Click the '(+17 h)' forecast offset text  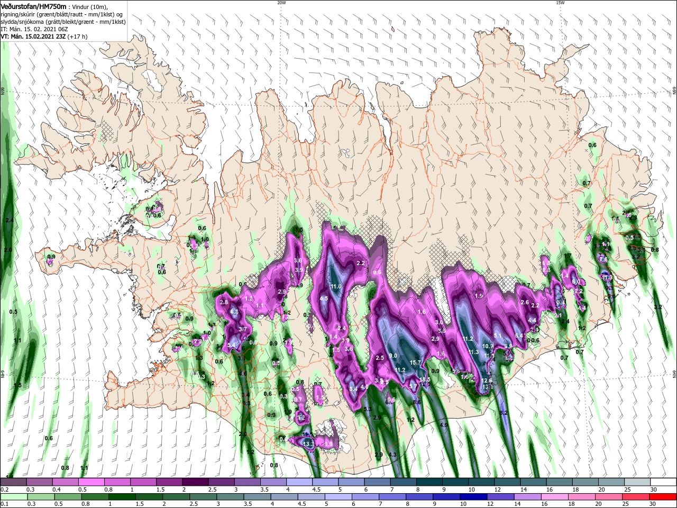click(x=77, y=37)
